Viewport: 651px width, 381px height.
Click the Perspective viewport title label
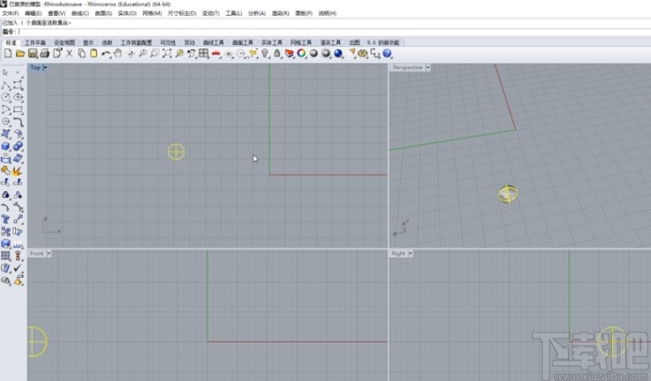click(x=407, y=68)
